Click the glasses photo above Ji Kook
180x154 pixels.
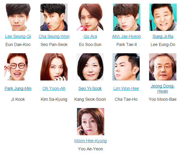click(x=18, y=67)
